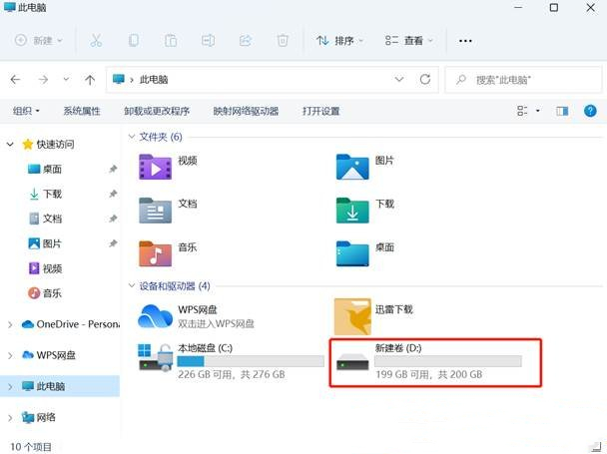Viewport: 607px width, 454px height.
Task: Go up one level with up arrow
Action: coord(90,79)
